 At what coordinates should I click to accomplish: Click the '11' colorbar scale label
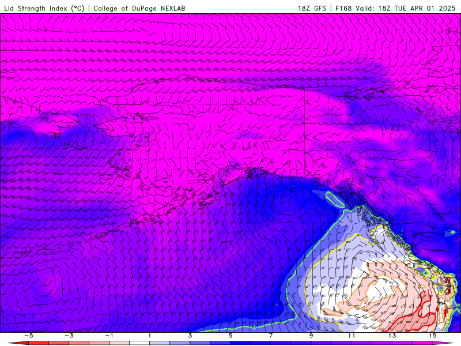[352, 336]
